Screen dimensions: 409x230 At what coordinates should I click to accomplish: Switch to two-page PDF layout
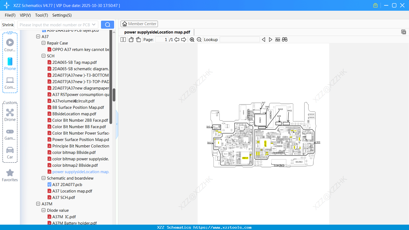(x=123, y=39)
